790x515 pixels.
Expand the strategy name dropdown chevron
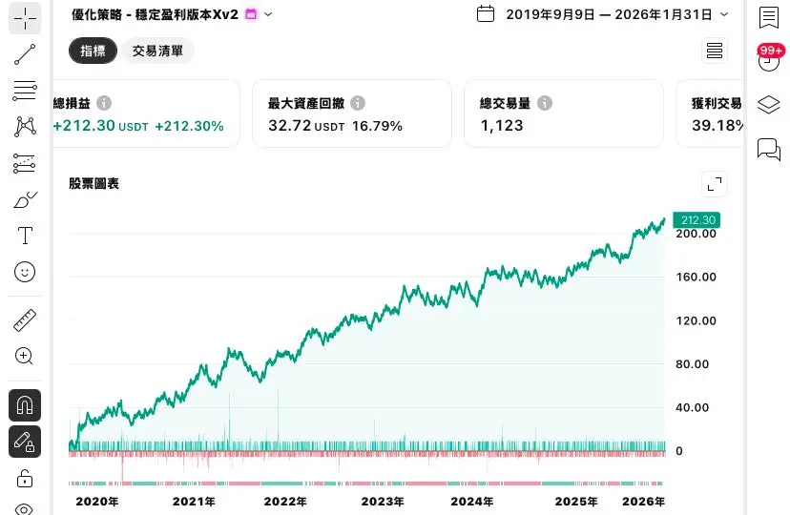point(268,14)
